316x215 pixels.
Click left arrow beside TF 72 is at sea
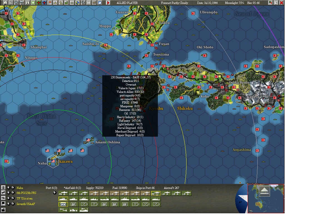9,199
